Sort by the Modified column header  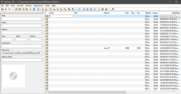[170, 13]
